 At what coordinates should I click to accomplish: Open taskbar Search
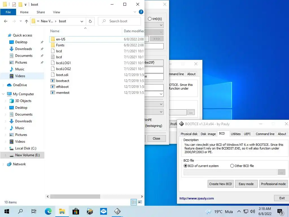(20, 211)
